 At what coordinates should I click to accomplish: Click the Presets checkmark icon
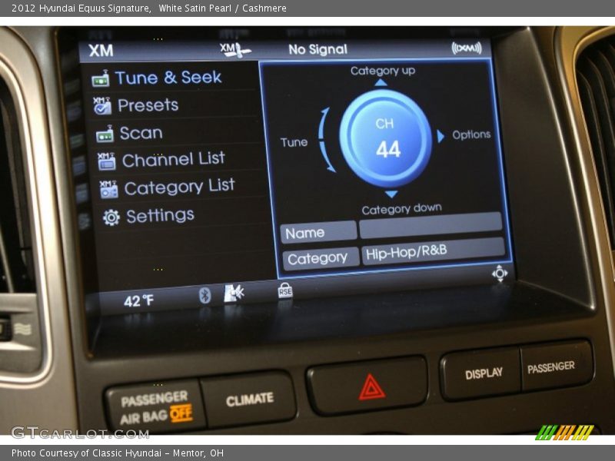click(103, 106)
